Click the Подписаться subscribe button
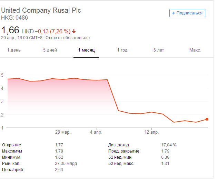 [x=187, y=13]
